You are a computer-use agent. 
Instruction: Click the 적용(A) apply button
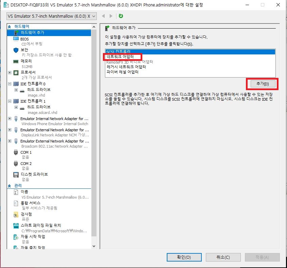tap(262, 257)
